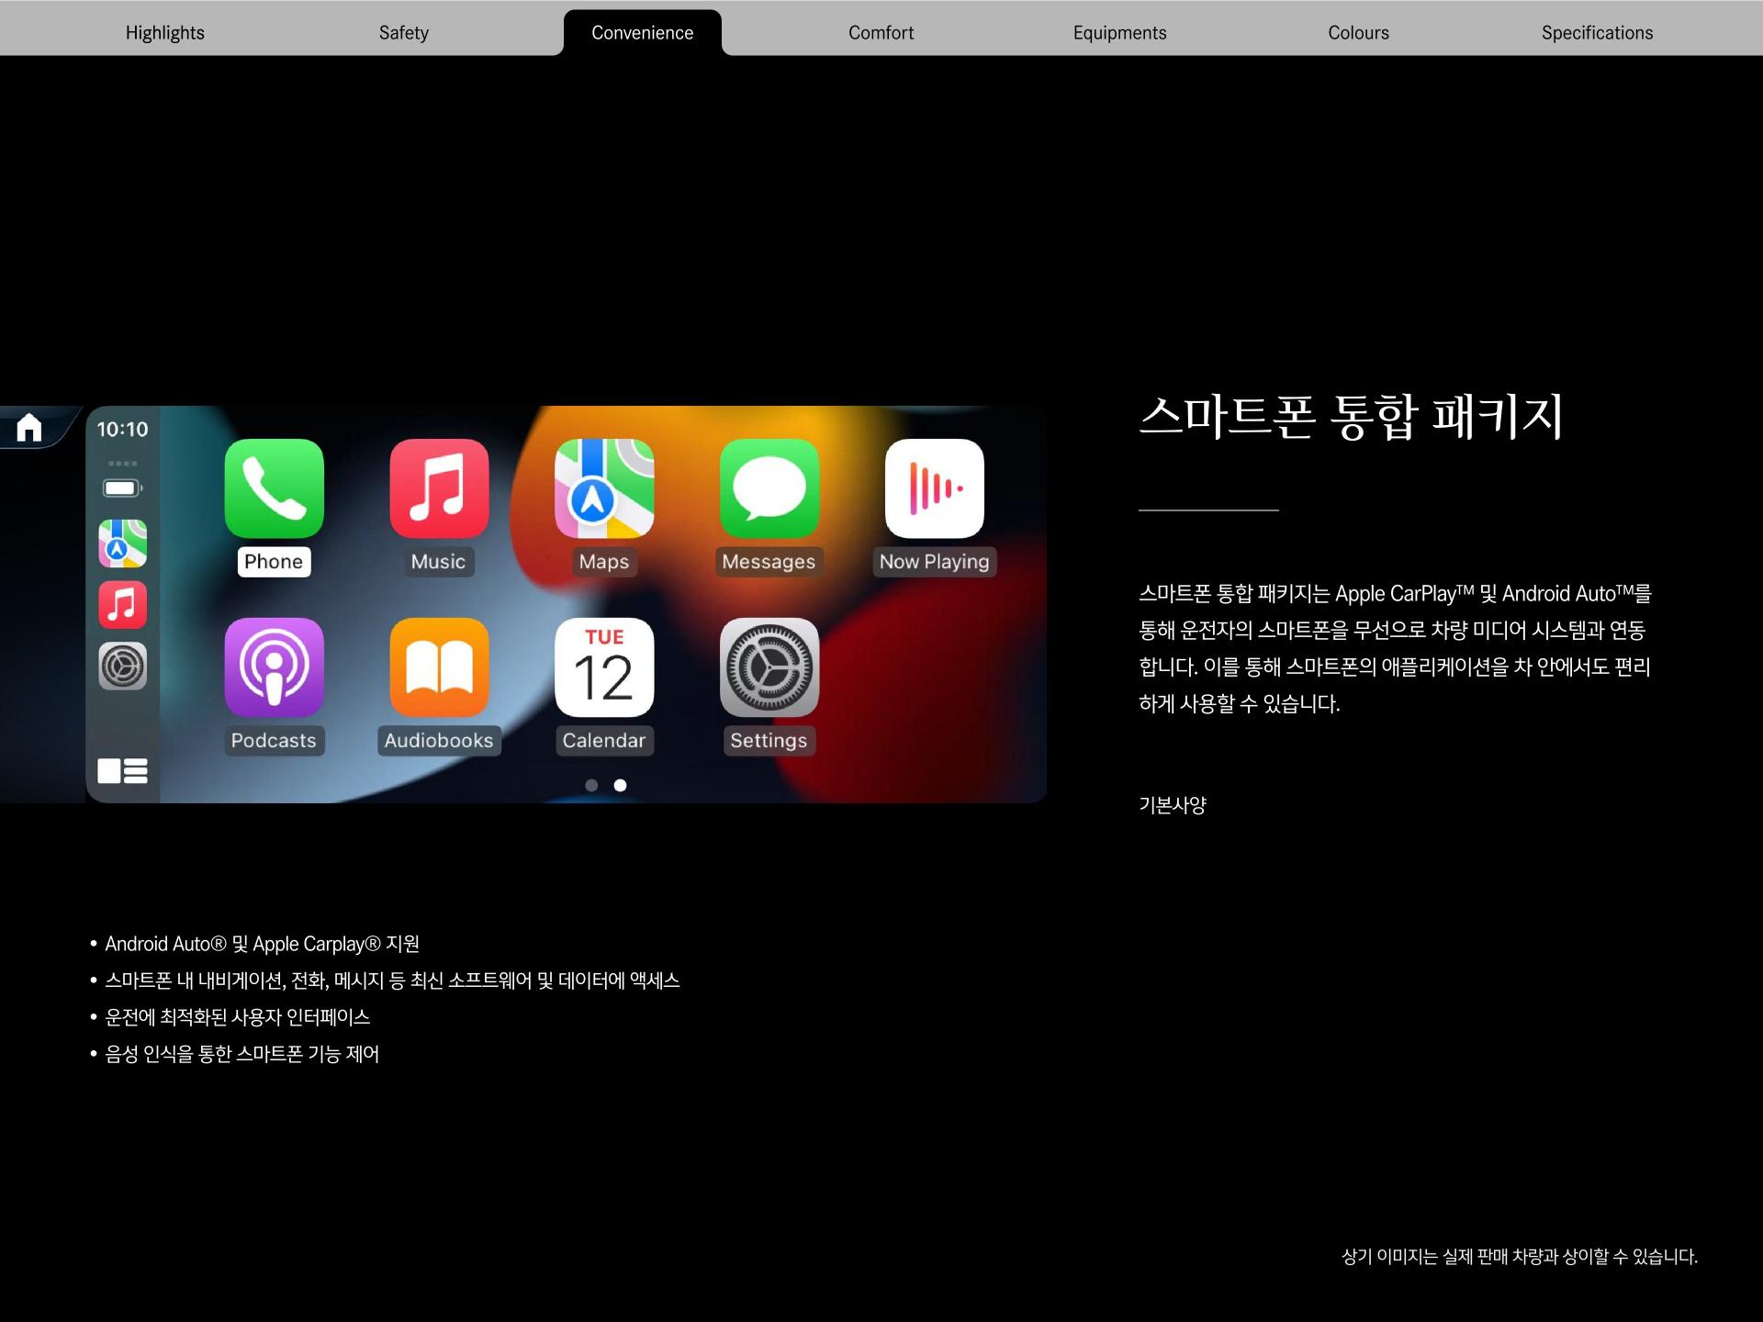This screenshot has width=1763, height=1322.
Task: Click the 기본사양 label
Action: point(1173,805)
